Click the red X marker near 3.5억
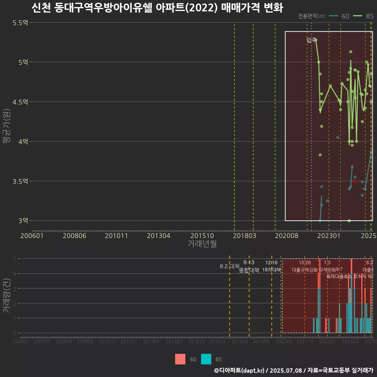 click(353, 181)
